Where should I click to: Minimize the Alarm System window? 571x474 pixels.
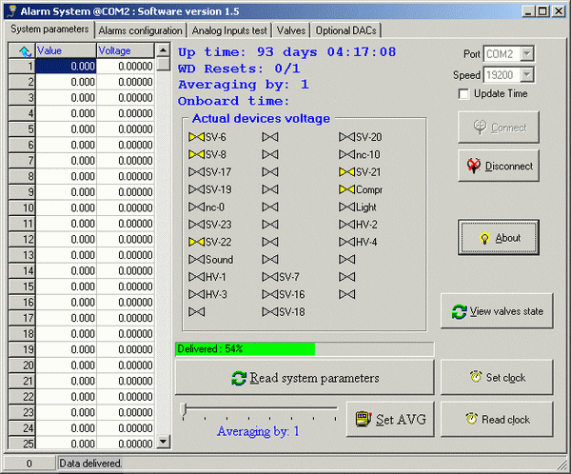(529, 11)
